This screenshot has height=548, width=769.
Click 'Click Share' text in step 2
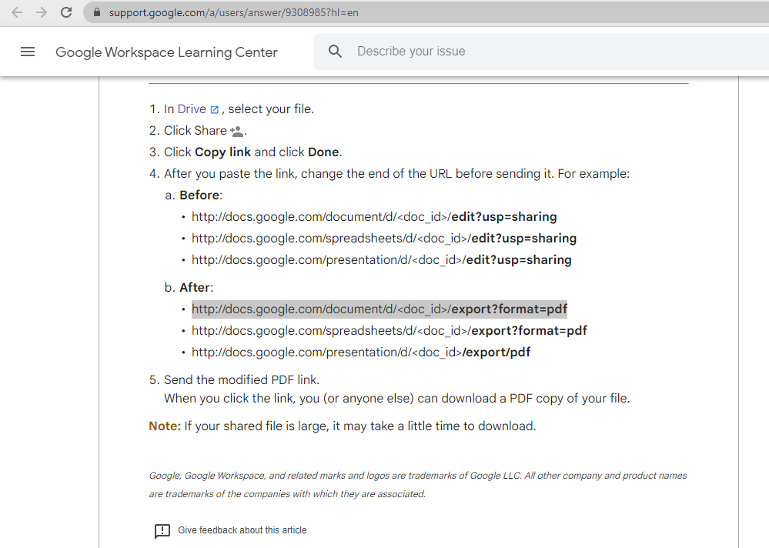coord(196,130)
